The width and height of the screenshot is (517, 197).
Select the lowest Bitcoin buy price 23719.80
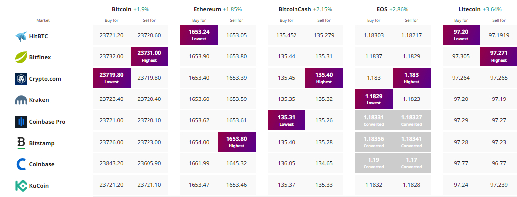(112, 78)
